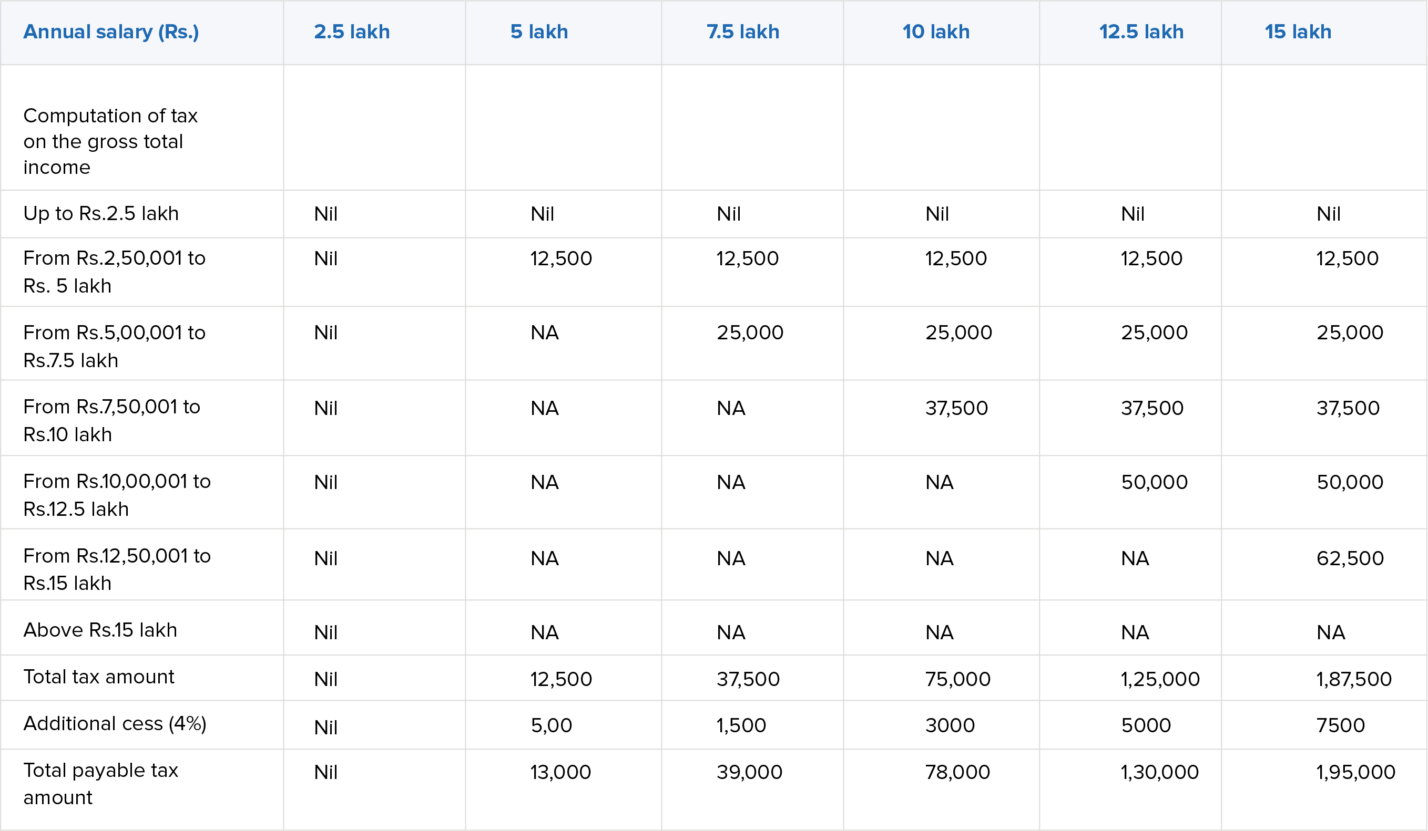The height and width of the screenshot is (831, 1428).
Task: Select the '12.5 lakh' column header
Action: [x=1141, y=32]
